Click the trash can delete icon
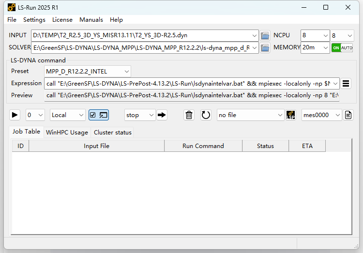This screenshot has width=363, height=253. click(189, 115)
